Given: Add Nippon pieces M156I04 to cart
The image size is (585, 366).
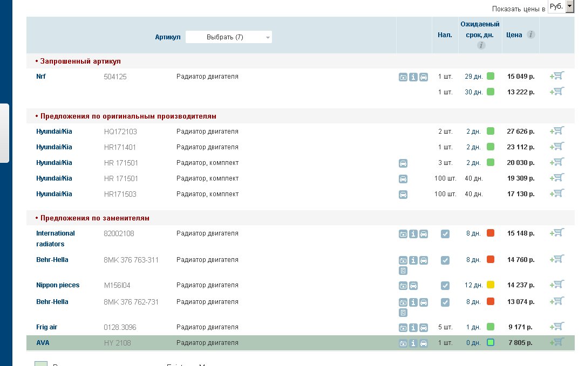Looking at the screenshot, I should click(x=557, y=285).
